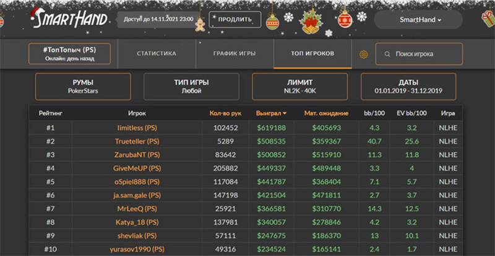The width and height of the screenshot is (495, 256).
Task: Expand the SmartHand account dropdown
Action: click(418, 20)
